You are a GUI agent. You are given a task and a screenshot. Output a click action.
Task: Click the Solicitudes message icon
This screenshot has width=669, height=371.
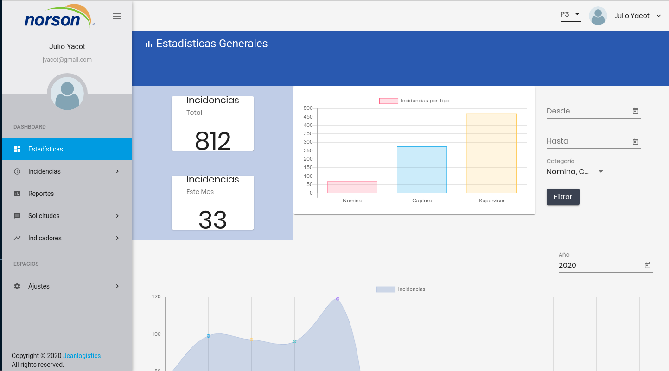pos(17,216)
